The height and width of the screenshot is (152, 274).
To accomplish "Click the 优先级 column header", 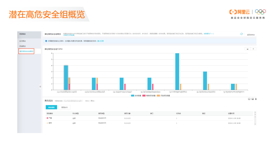I will coord(178,113).
